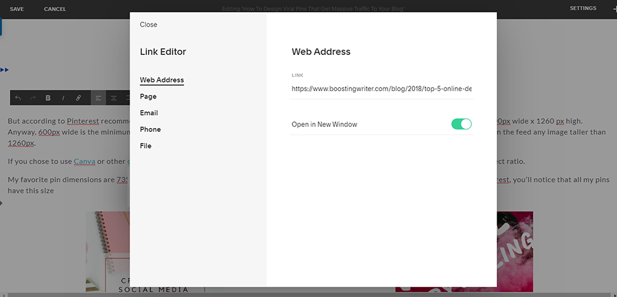Click the blue double-arrow marker at left
617x297 pixels.
click(5, 70)
